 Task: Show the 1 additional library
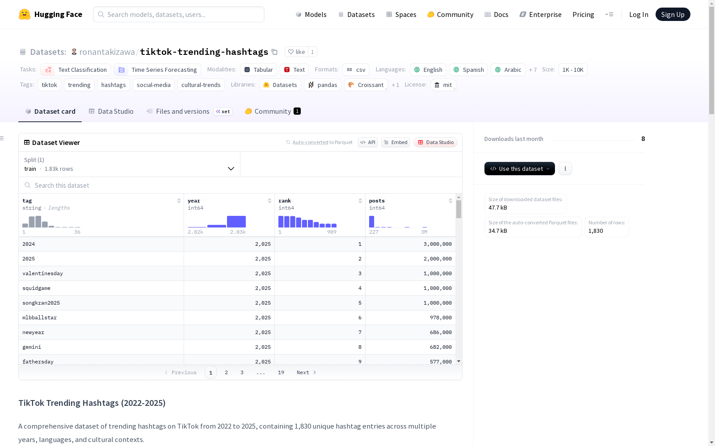click(x=395, y=85)
